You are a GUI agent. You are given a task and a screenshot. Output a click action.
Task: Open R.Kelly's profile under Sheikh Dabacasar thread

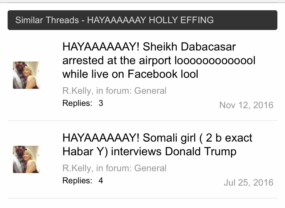click(77, 91)
